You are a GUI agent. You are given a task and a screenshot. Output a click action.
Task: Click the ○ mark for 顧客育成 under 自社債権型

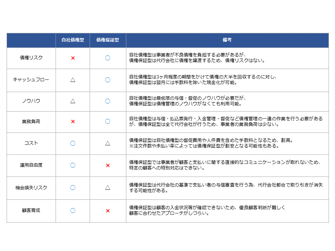(x=73, y=209)
